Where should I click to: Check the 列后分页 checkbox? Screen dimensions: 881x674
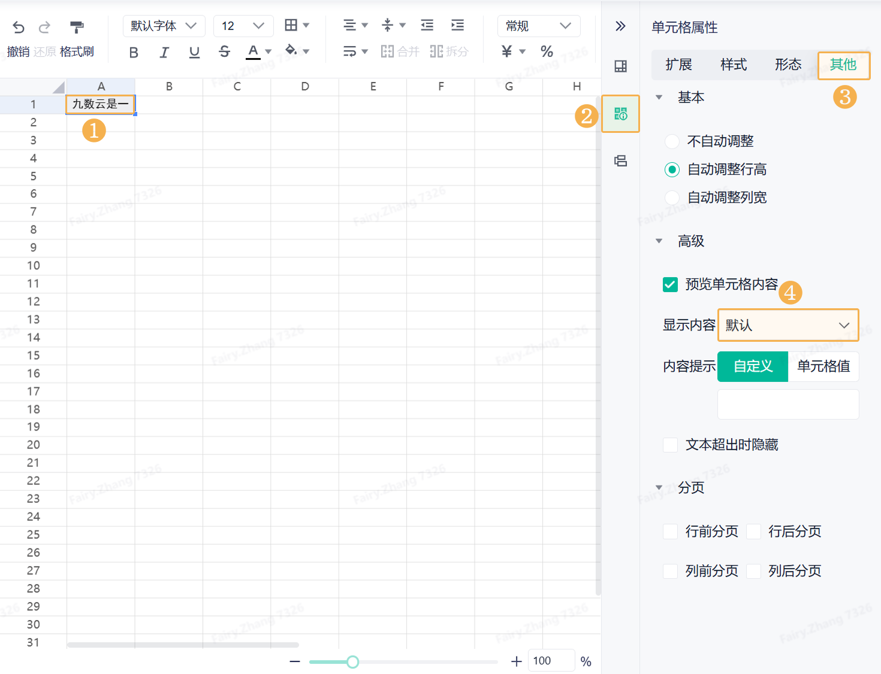pos(753,571)
